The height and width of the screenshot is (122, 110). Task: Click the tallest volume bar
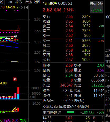click(18, 93)
